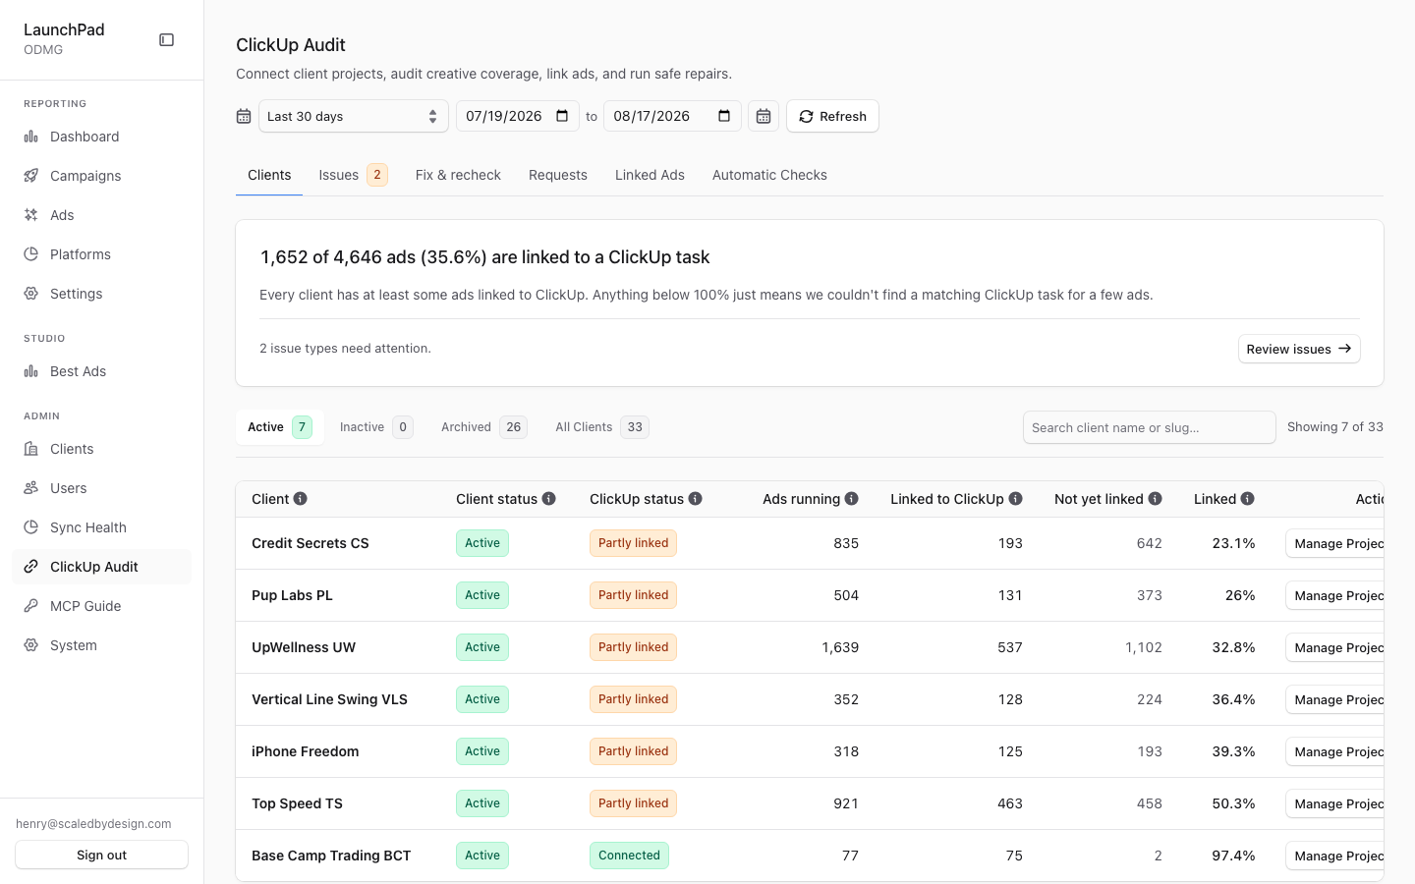Select the Inactive clients filter

(x=375, y=427)
